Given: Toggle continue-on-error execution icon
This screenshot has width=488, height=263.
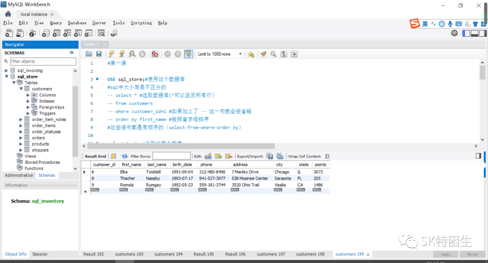Looking at the screenshot, I should click(x=155, y=54).
